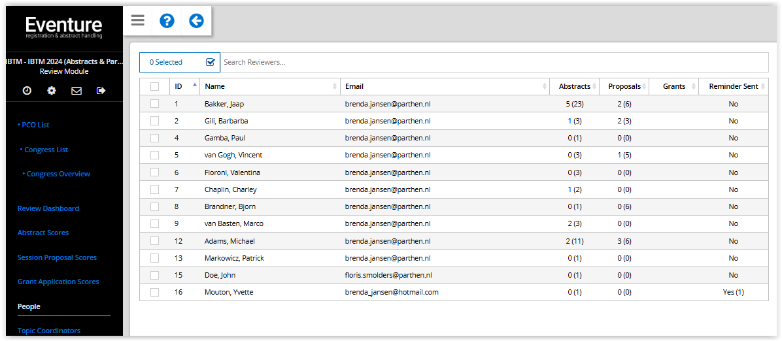This screenshot has width=782, height=341.
Task: Sort table by Abstracts column
Action: click(575, 86)
